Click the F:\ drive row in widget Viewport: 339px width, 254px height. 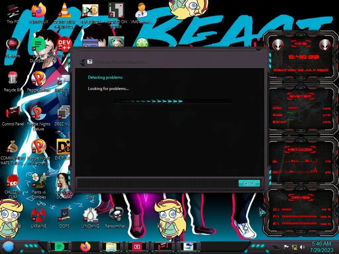pyautogui.click(x=302, y=216)
